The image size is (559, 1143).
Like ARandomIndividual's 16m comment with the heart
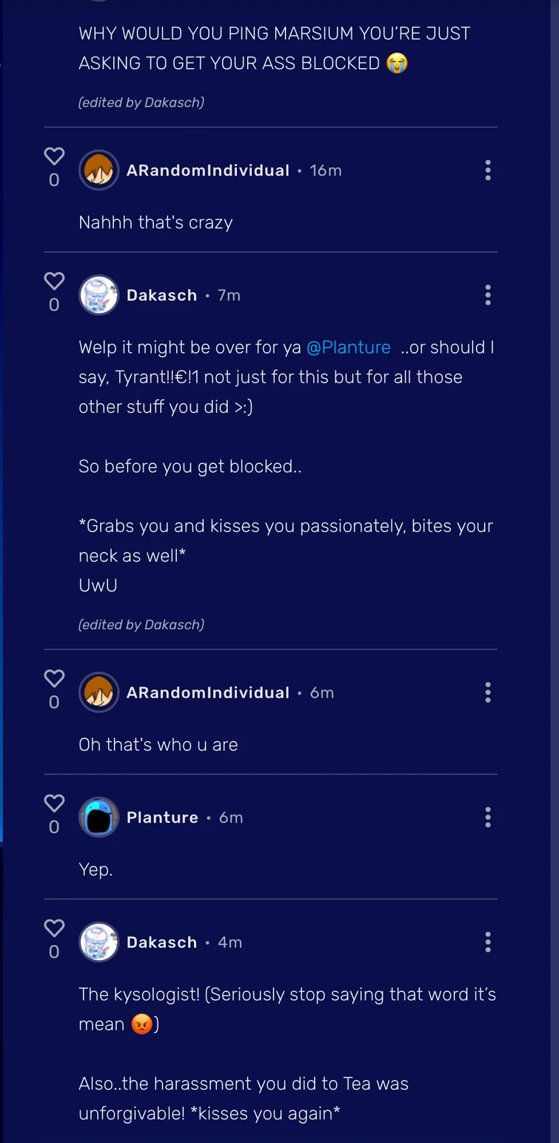[x=54, y=156]
